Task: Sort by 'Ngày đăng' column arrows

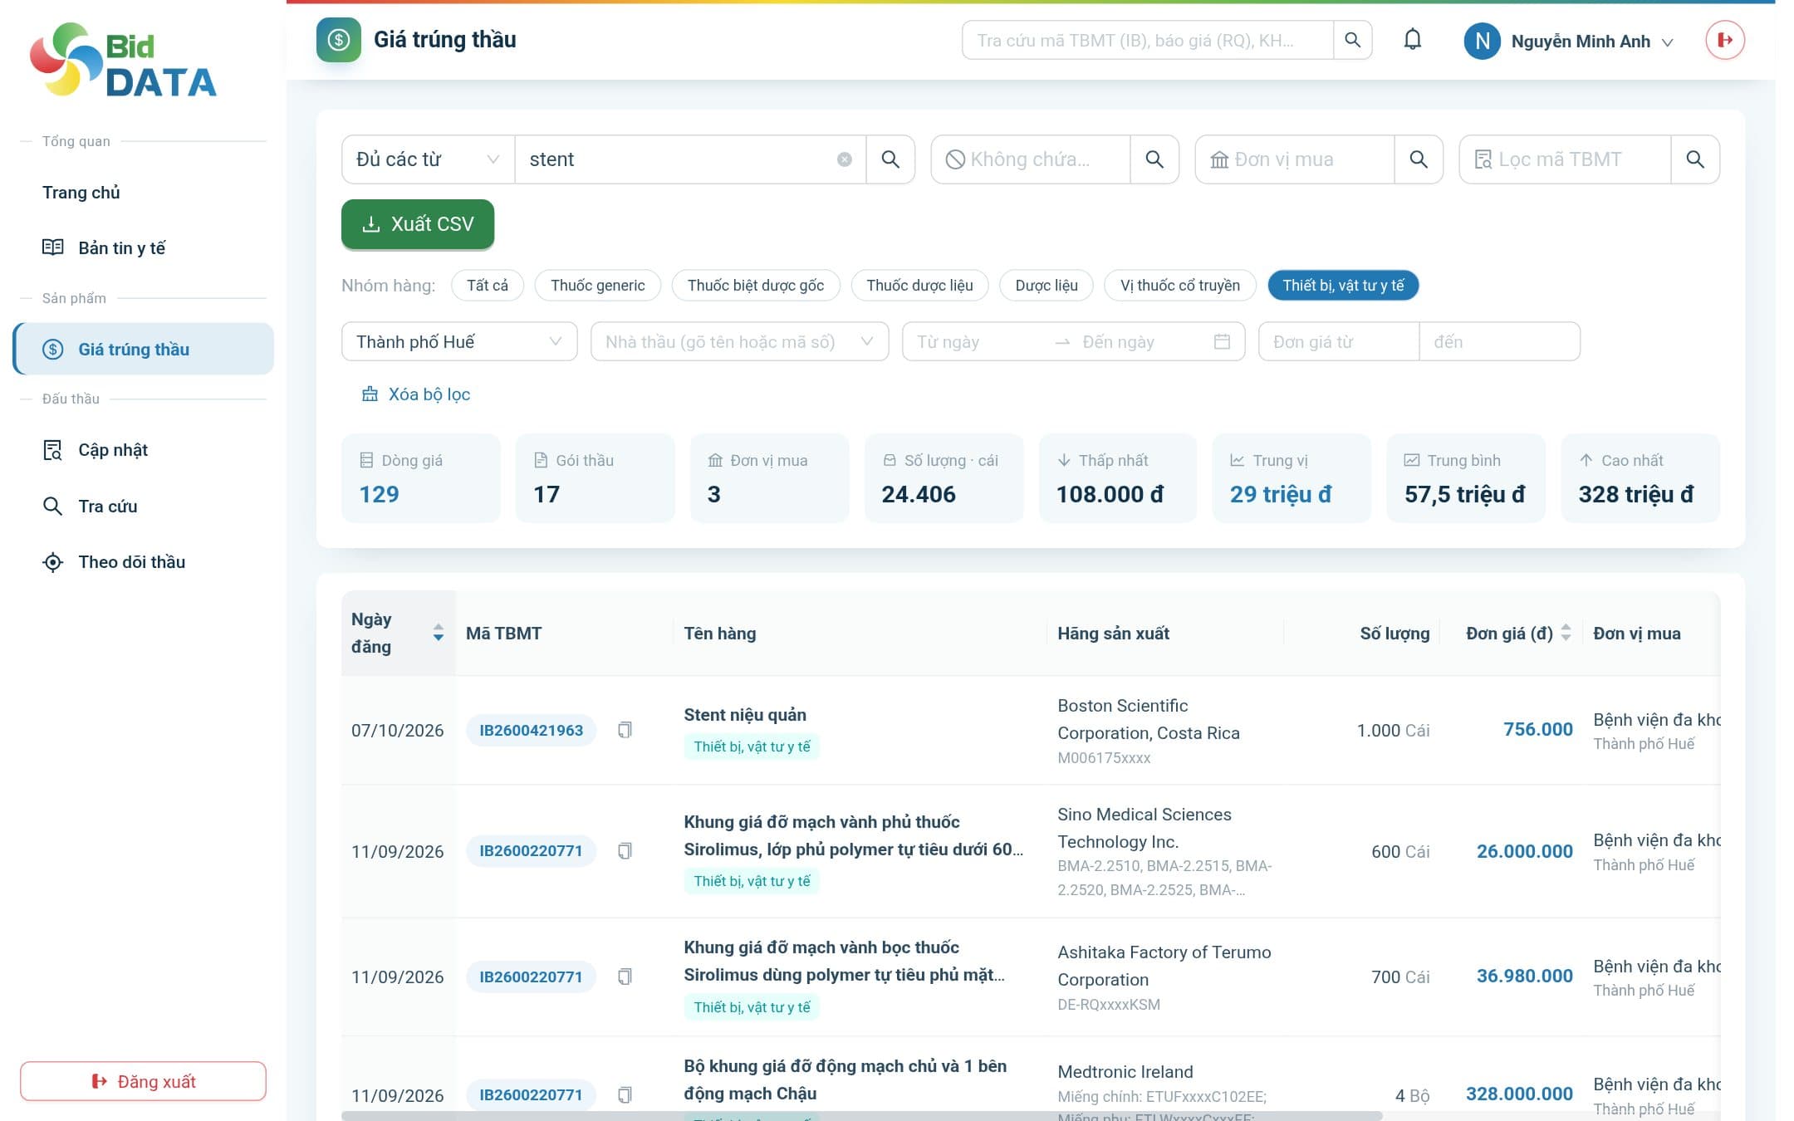Action: click(x=438, y=633)
